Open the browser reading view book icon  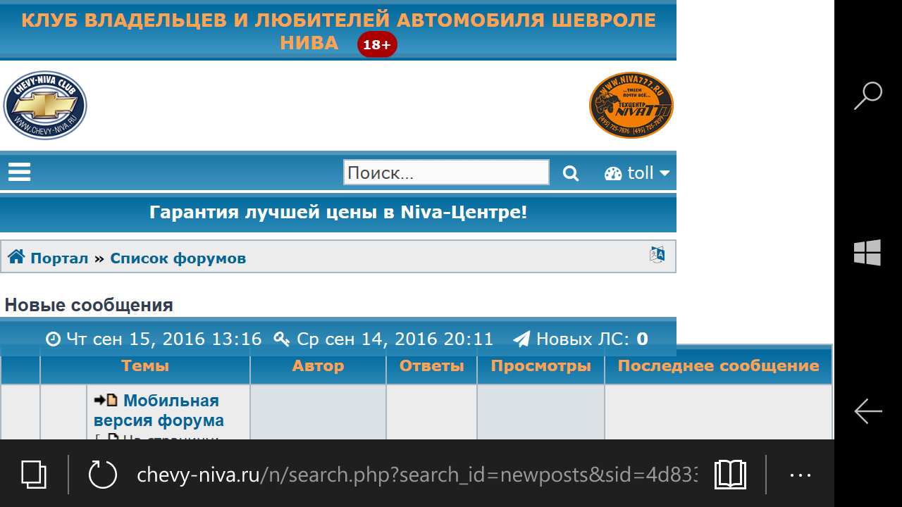730,474
